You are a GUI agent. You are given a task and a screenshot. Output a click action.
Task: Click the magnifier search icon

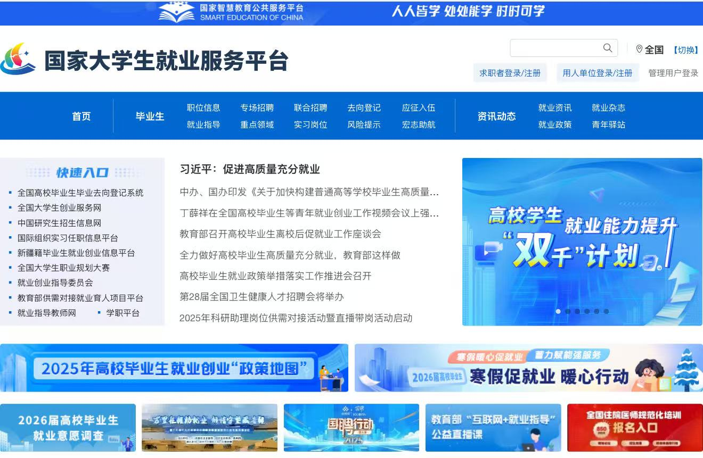tap(608, 48)
